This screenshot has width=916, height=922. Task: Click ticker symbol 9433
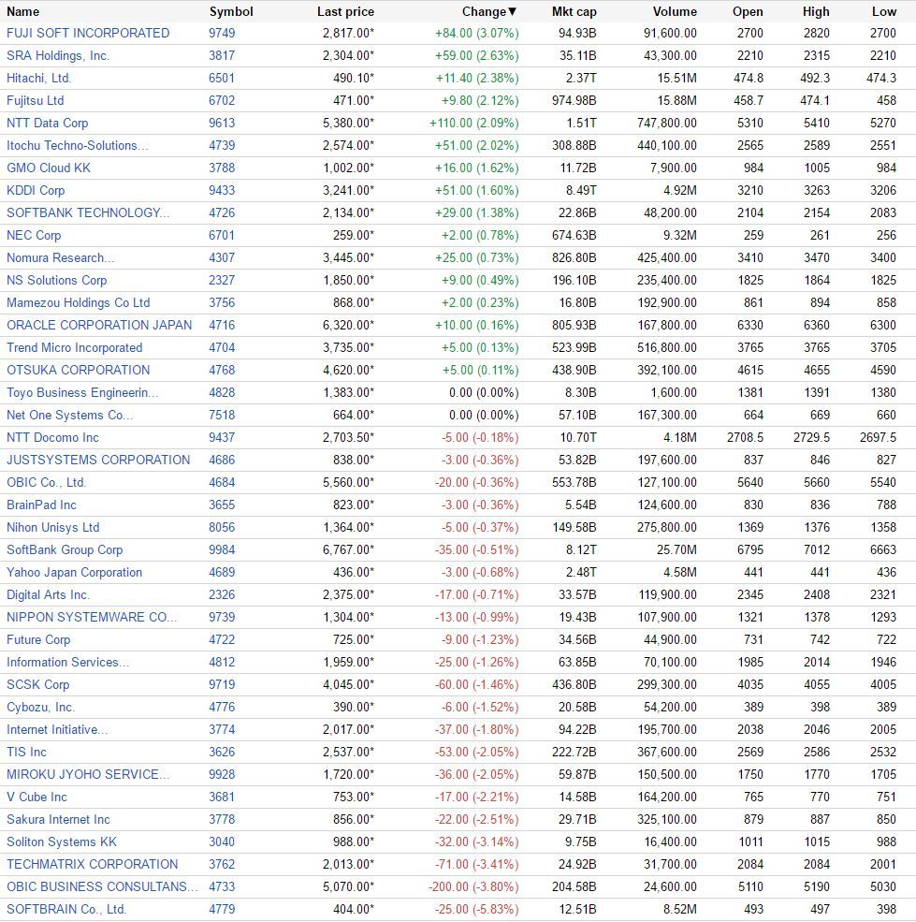click(x=223, y=190)
